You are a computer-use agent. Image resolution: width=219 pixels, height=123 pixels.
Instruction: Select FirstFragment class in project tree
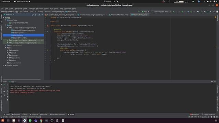(18, 33)
